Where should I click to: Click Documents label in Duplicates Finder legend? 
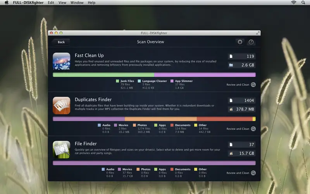183,125
